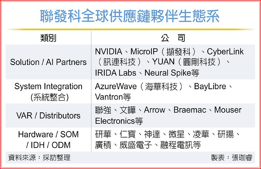Click the BayLibre company name

coord(210,86)
